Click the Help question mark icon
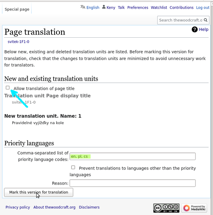 pyautogui.click(x=195, y=29)
